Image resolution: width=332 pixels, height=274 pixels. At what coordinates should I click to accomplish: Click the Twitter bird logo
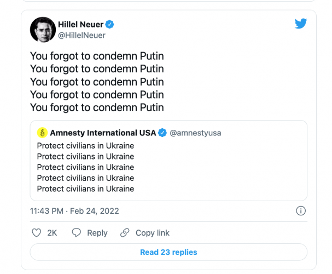point(301,24)
